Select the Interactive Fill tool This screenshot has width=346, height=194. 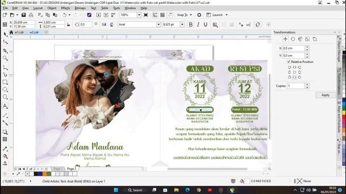[5, 156]
